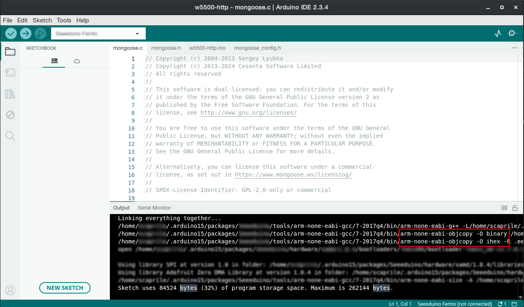Viewport: 524px width, 307px height.
Task: Open the Sketchbook folder sidebar icon
Action: click(x=10, y=51)
